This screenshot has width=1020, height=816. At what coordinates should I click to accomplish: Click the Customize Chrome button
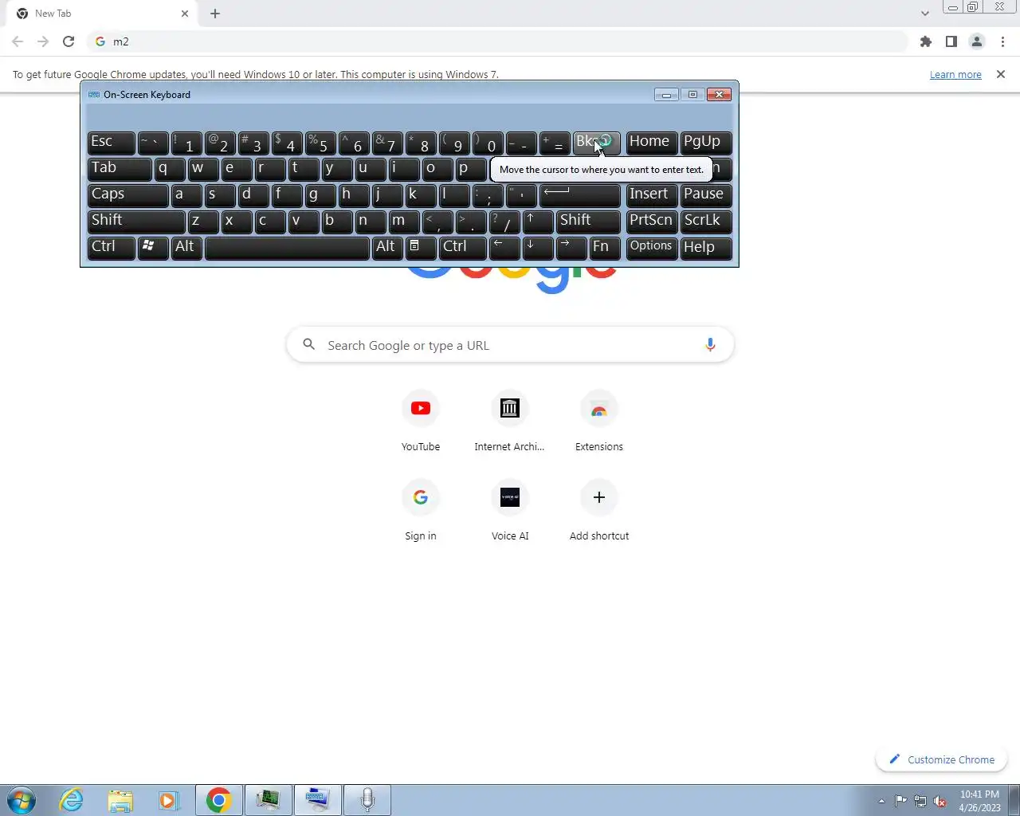tap(942, 759)
